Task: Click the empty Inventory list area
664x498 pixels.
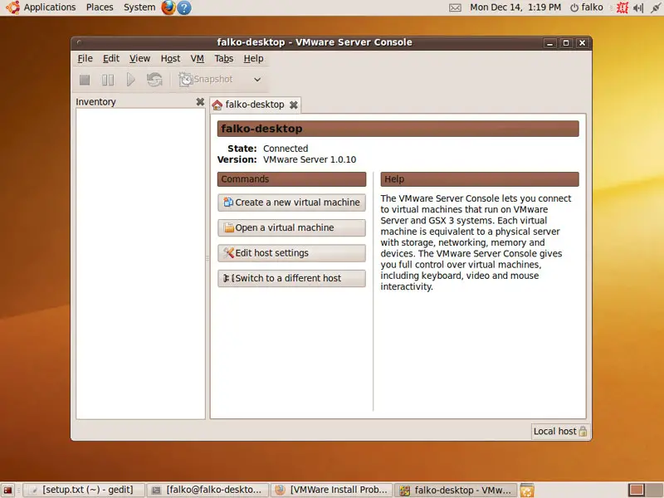Action: point(140,263)
